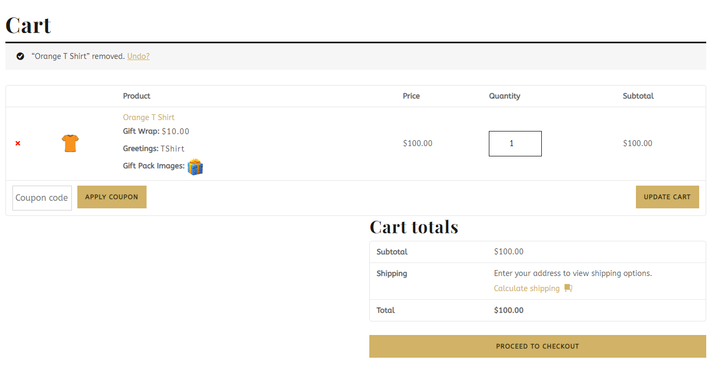Image resolution: width=710 pixels, height=368 pixels.
Task: Open the Orange T Shirt product link
Action: coord(149,117)
